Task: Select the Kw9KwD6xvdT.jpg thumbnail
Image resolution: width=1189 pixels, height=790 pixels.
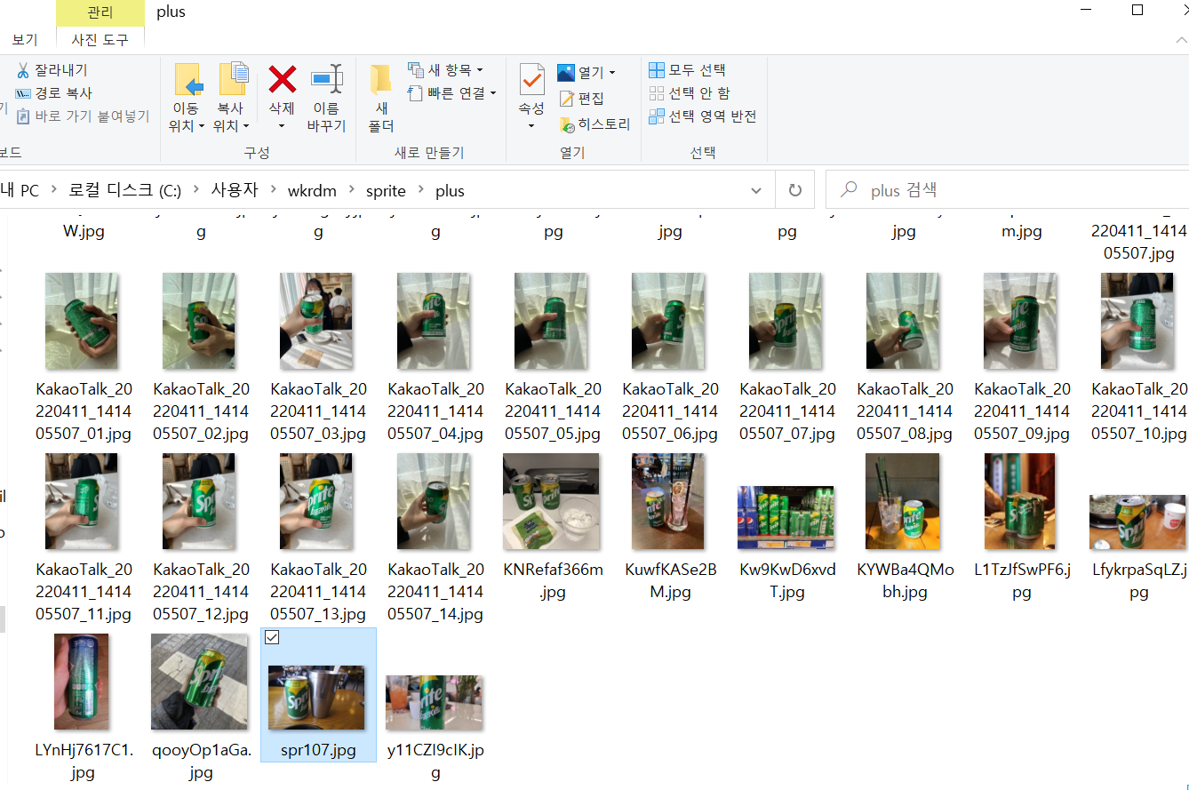Action: click(786, 517)
